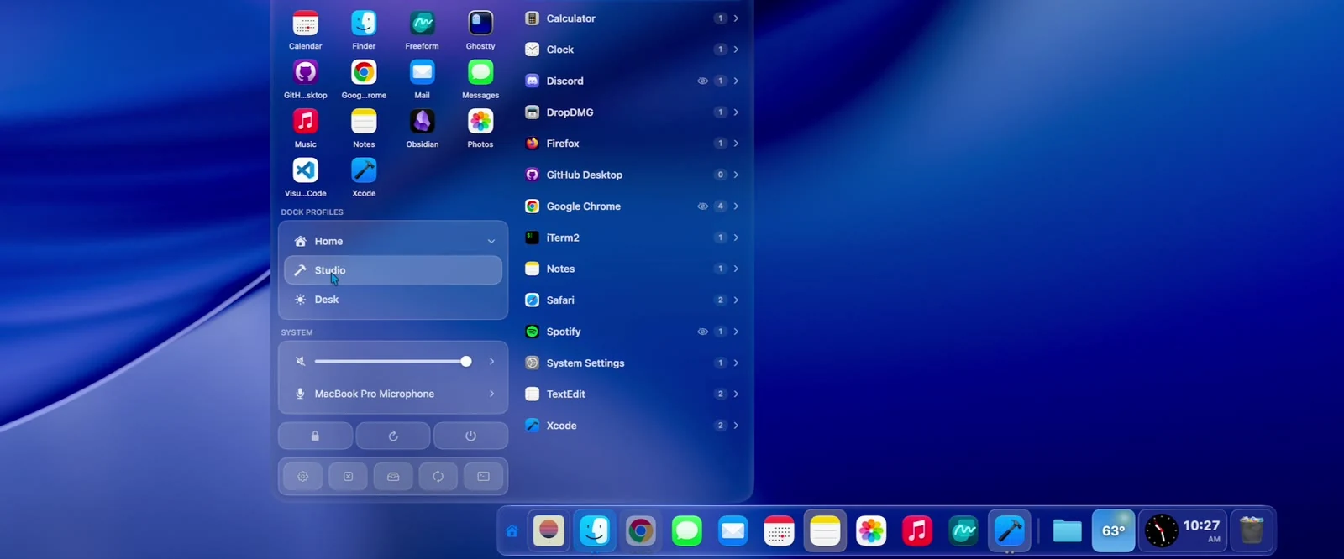Expand the Safari row chevron
This screenshot has height=559, width=1344.
[736, 300]
